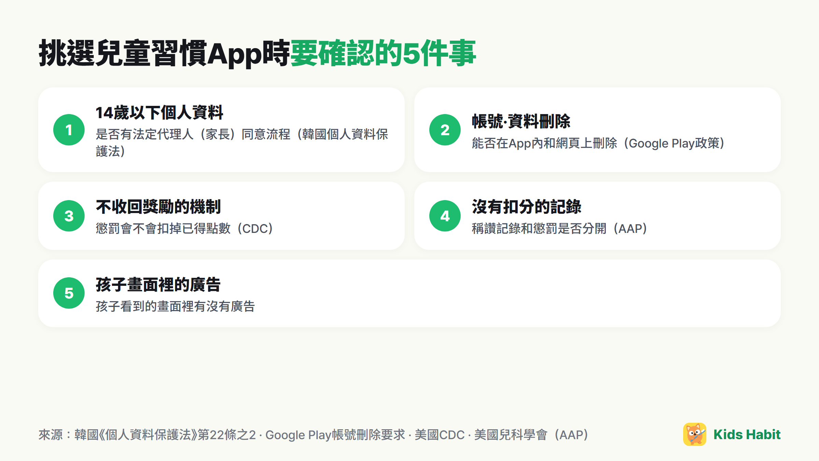
Task: Click the Kids Habit brand text
Action: (x=747, y=434)
